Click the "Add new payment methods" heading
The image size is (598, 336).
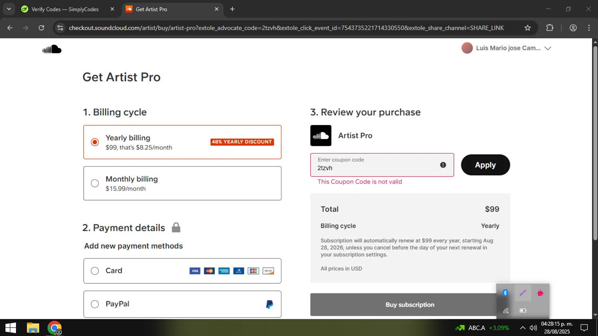[x=134, y=246]
